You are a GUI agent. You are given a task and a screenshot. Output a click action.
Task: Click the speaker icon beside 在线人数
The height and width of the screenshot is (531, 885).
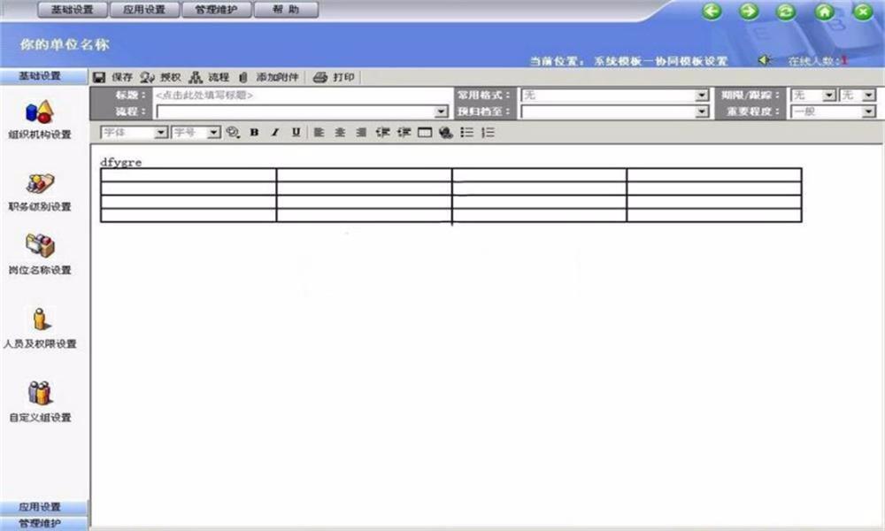(765, 60)
